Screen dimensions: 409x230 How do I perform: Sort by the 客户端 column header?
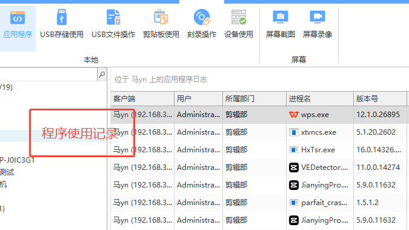pyautogui.click(x=142, y=99)
